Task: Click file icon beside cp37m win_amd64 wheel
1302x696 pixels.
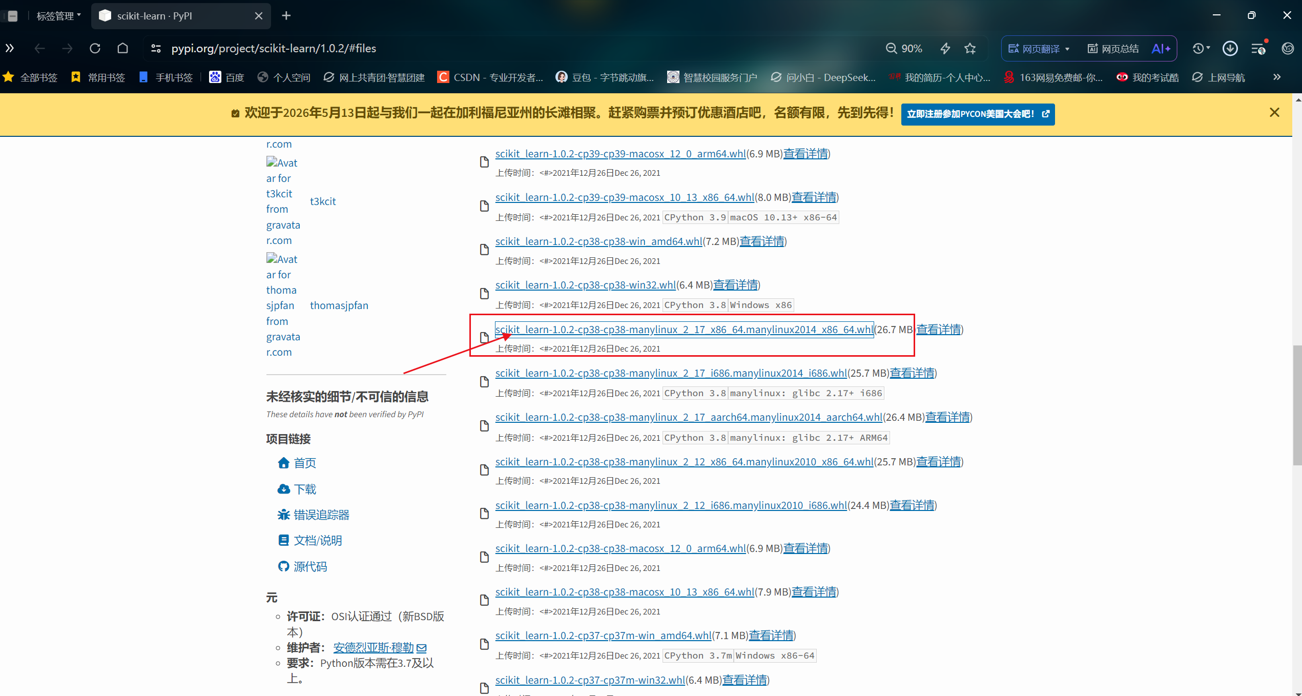Action: pos(484,644)
